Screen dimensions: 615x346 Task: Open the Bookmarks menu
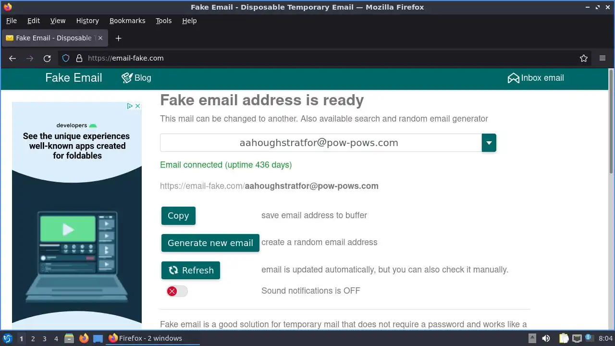click(127, 21)
